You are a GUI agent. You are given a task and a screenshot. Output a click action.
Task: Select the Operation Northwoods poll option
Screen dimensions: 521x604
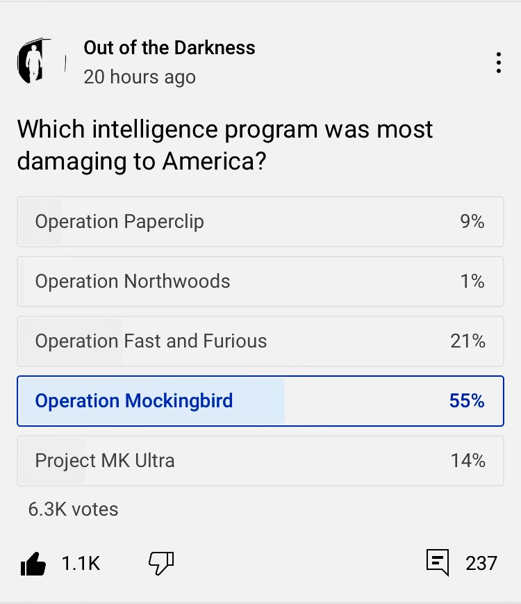pos(260,281)
